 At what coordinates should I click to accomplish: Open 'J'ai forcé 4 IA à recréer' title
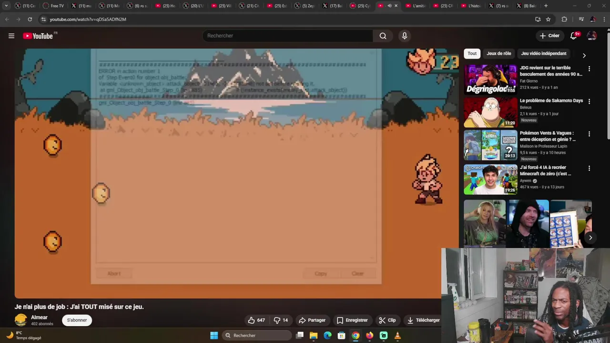coord(545,171)
